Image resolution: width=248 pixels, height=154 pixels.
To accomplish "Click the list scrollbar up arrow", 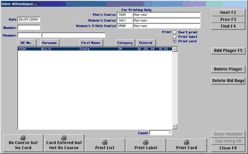I will click(x=175, y=49).
